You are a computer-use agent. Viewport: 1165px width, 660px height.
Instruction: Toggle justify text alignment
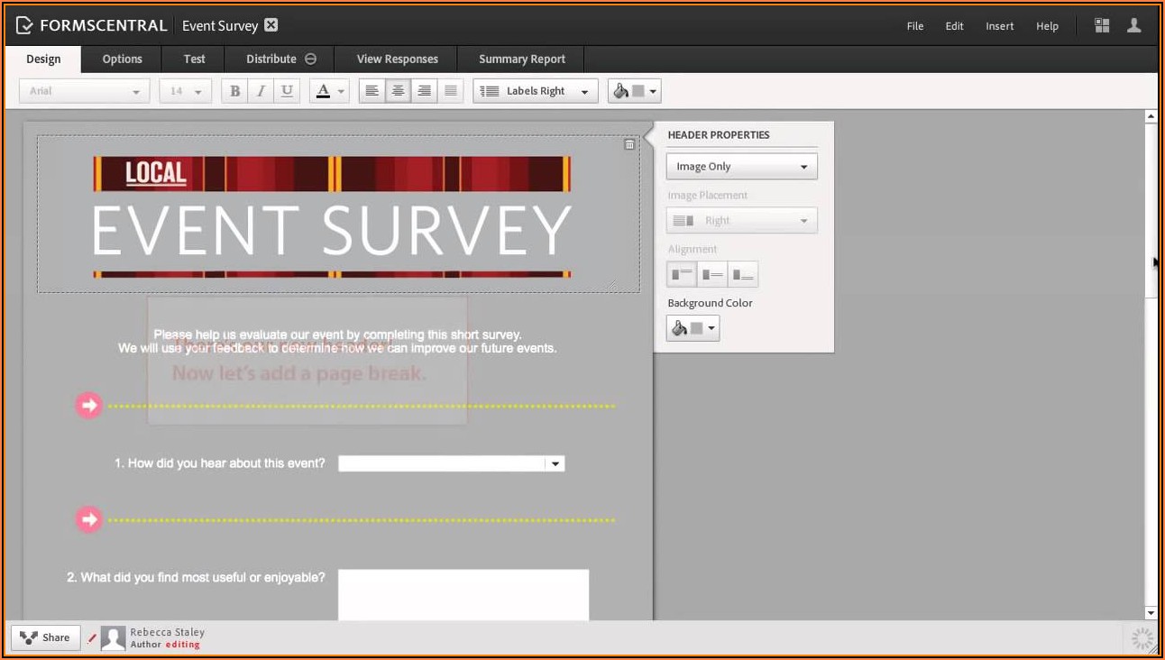click(451, 91)
